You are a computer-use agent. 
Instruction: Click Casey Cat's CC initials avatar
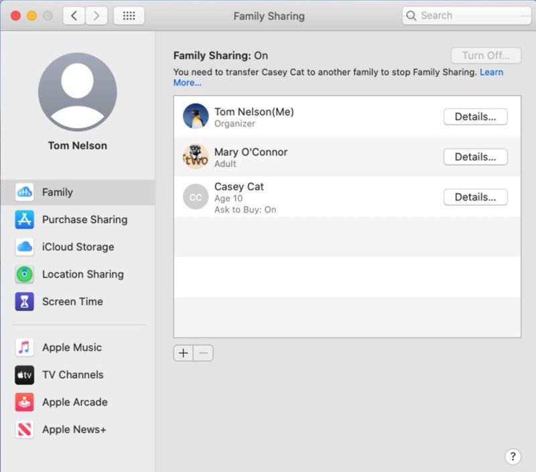tap(196, 197)
